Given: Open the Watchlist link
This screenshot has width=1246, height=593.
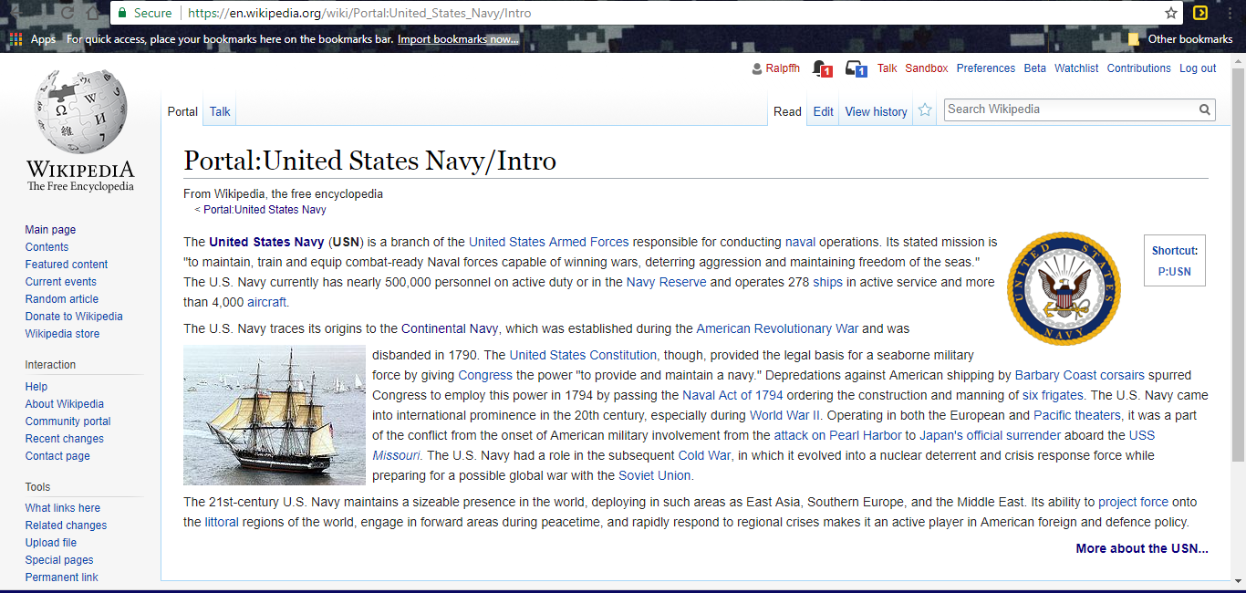Looking at the screenshot, I should pyautogui.click(x=1076, y=68).
